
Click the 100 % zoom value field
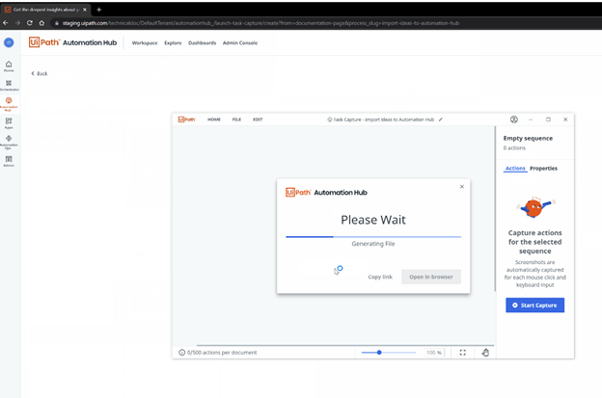434,353
